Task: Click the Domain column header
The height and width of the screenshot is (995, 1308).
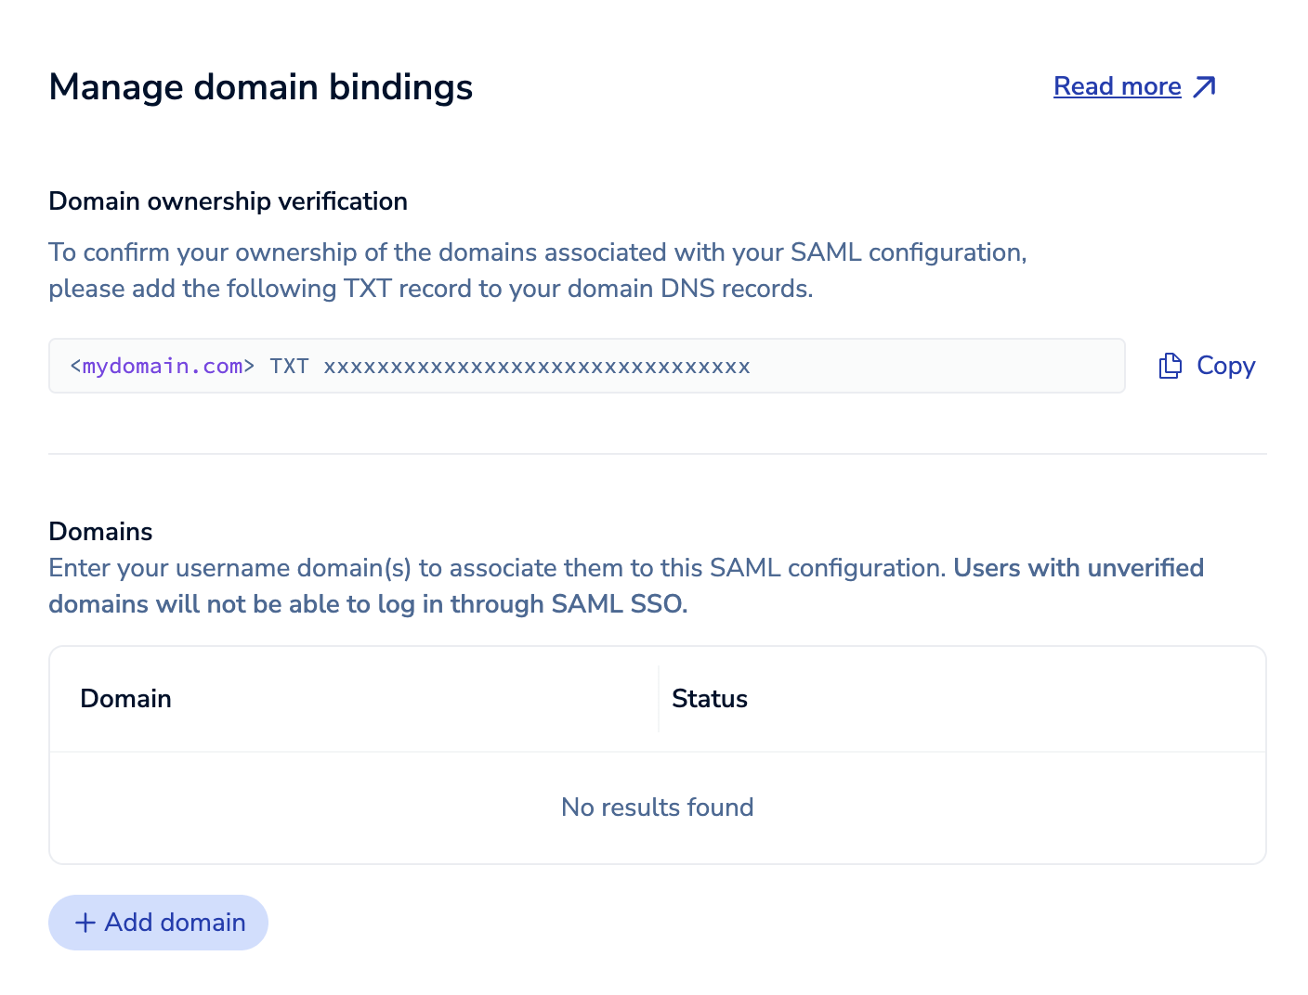Action: (125, 699)
